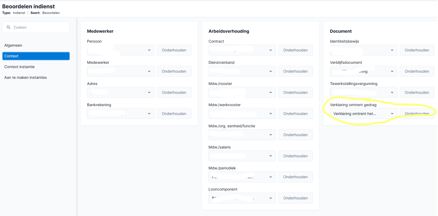This screenshot has width=438, height=216.
Task: Click the Beoordelen indienst page title
Action: click(28, 6)
